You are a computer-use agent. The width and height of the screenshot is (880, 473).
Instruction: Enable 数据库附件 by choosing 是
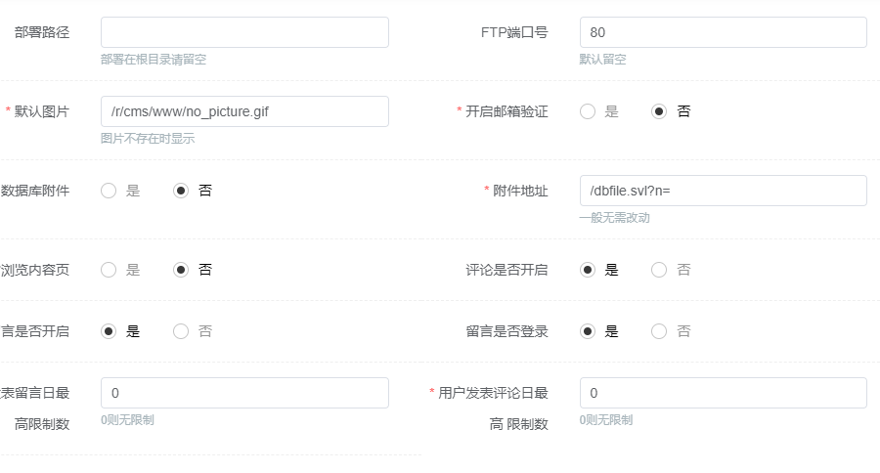click(x=109, y=191)
